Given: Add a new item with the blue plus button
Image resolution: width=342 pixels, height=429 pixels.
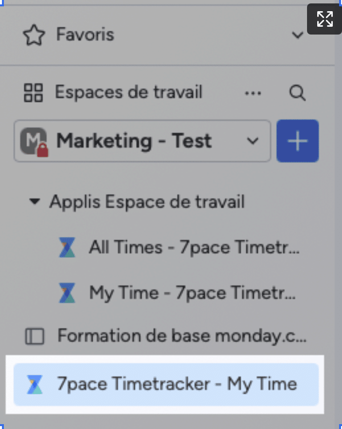Looking at the screenshot, I should [297, 141].
